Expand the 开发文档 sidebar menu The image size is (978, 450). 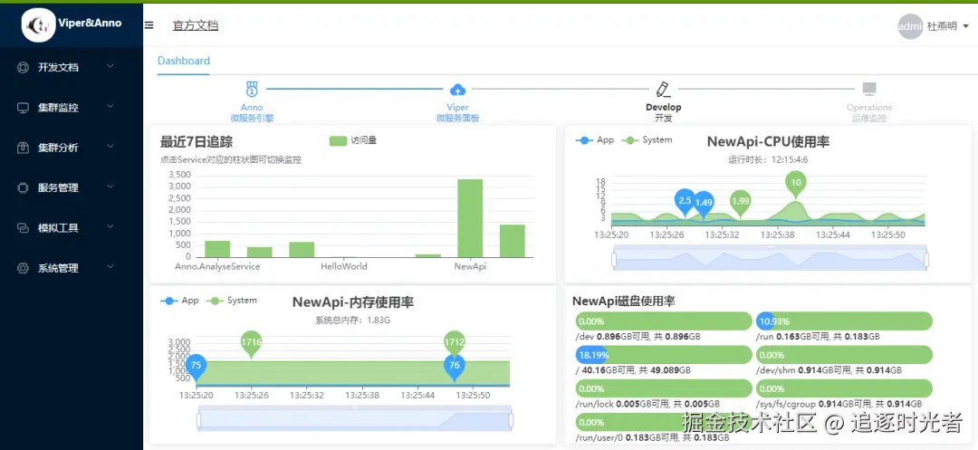[67, 67]
